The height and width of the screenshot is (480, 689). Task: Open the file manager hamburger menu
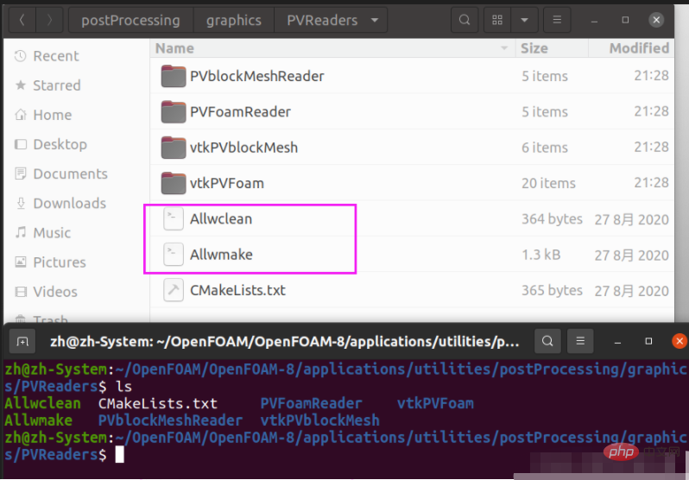pos(557,20)
